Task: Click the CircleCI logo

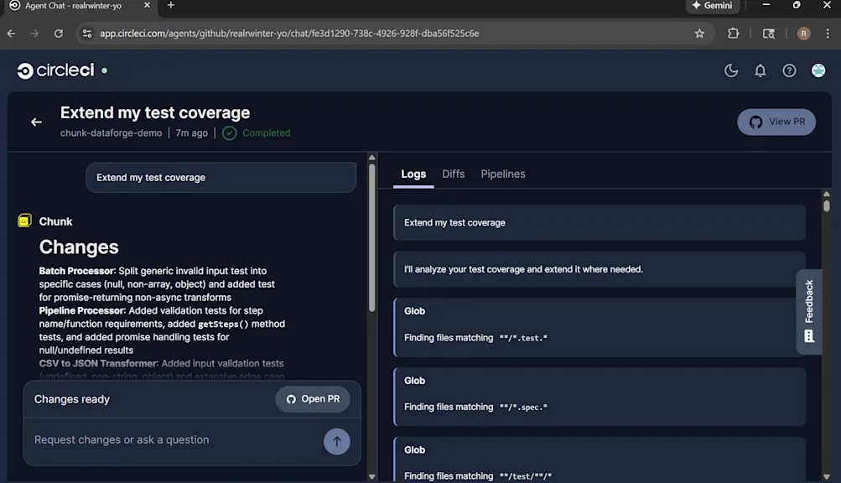Action: coord(56,70)
